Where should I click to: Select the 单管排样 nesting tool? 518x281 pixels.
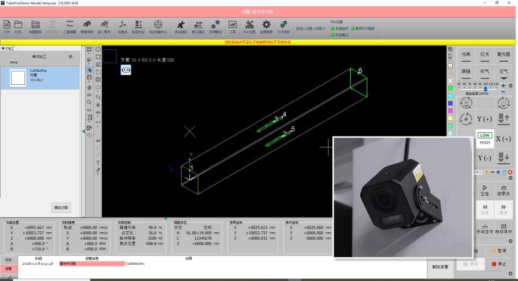[87, 27]
